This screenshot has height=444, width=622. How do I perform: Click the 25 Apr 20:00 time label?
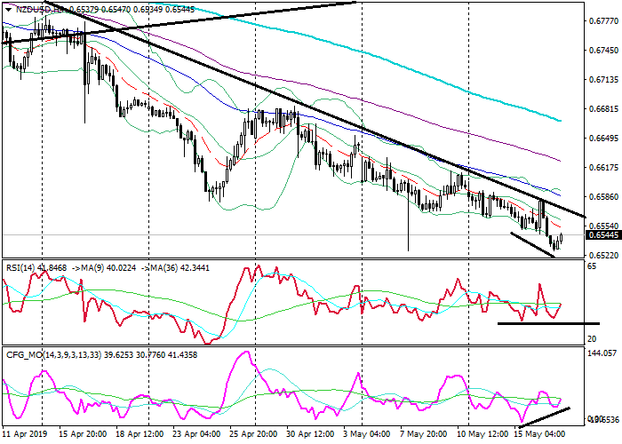click(252, 435)
